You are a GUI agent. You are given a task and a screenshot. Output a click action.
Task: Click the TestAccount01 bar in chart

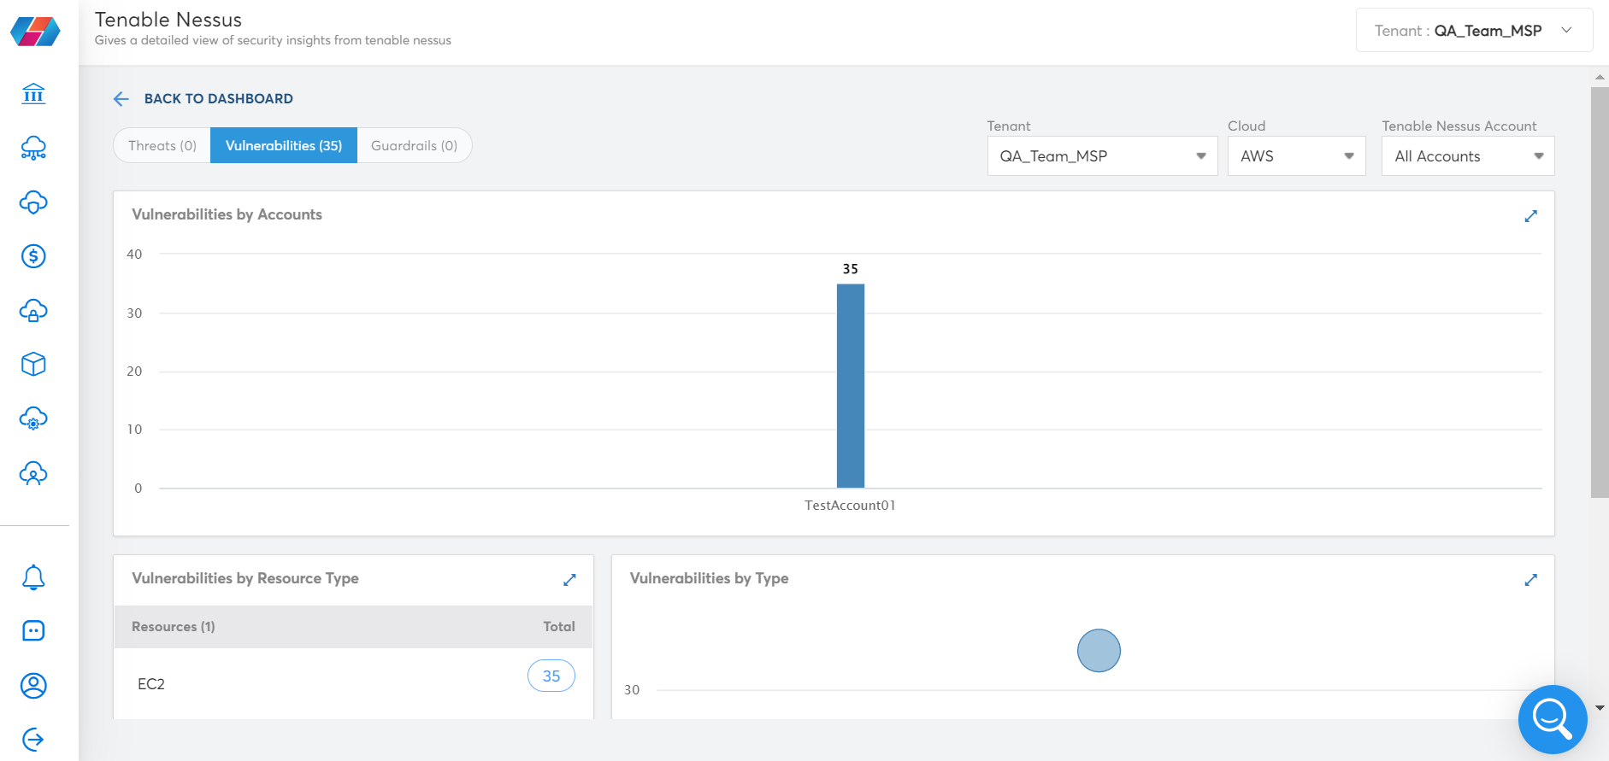point(851,386)
